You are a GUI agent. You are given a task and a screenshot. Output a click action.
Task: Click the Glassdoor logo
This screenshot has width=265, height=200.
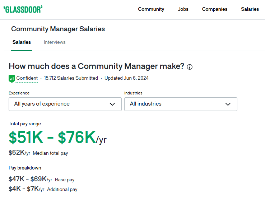click(23, 9)
